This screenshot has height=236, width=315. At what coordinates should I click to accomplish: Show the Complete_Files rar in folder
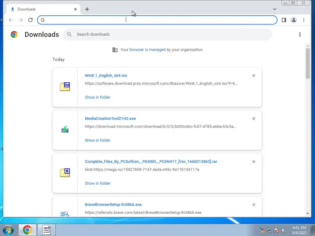click(98, 183)
